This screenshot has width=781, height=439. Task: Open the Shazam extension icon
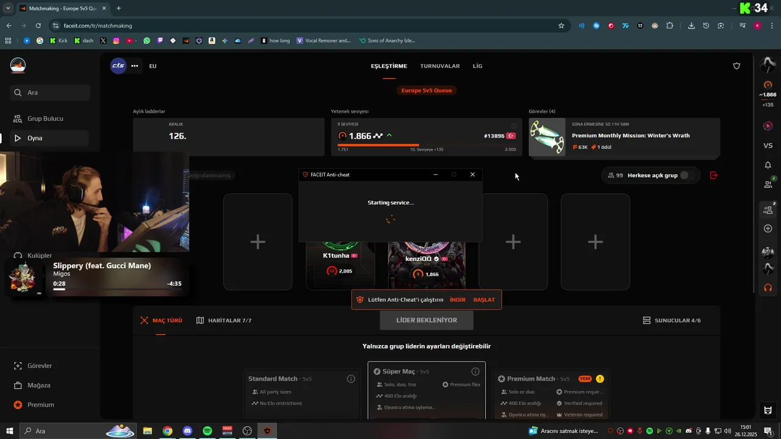[x=596, y=26]
